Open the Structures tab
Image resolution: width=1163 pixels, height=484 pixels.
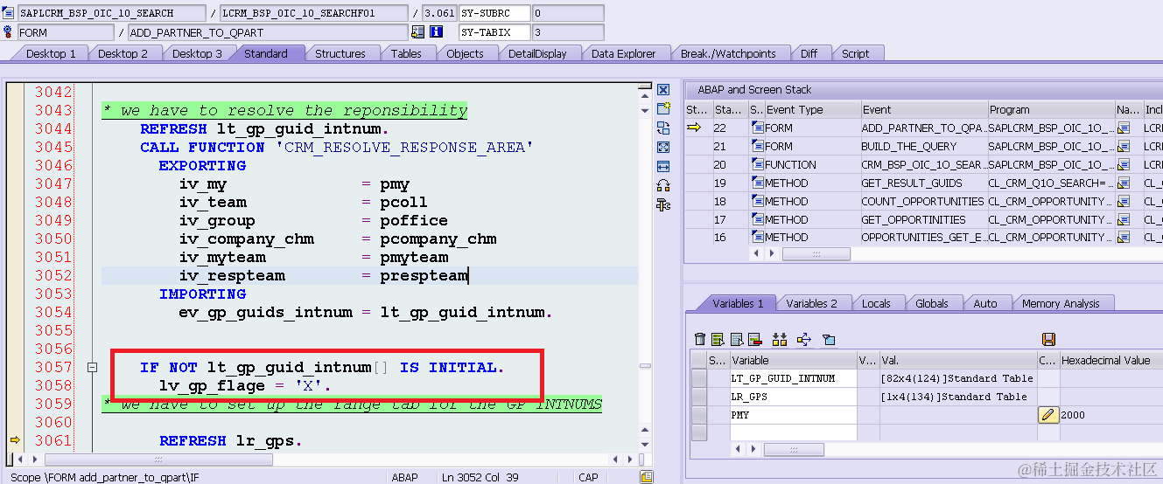[x=340, y=53]
